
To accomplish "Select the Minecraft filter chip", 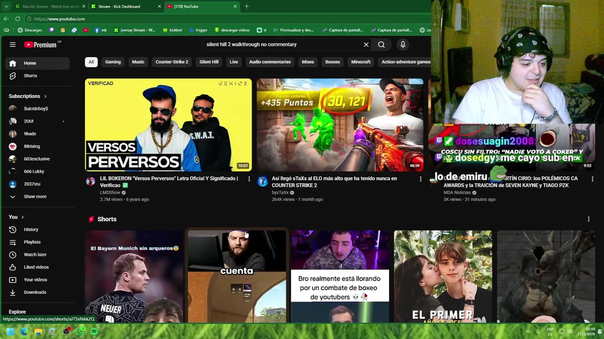I will [x=361, y=62].
